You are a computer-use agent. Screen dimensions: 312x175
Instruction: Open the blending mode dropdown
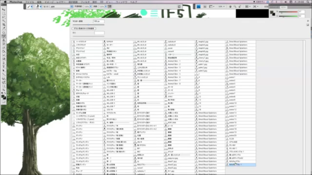(61, 6)
